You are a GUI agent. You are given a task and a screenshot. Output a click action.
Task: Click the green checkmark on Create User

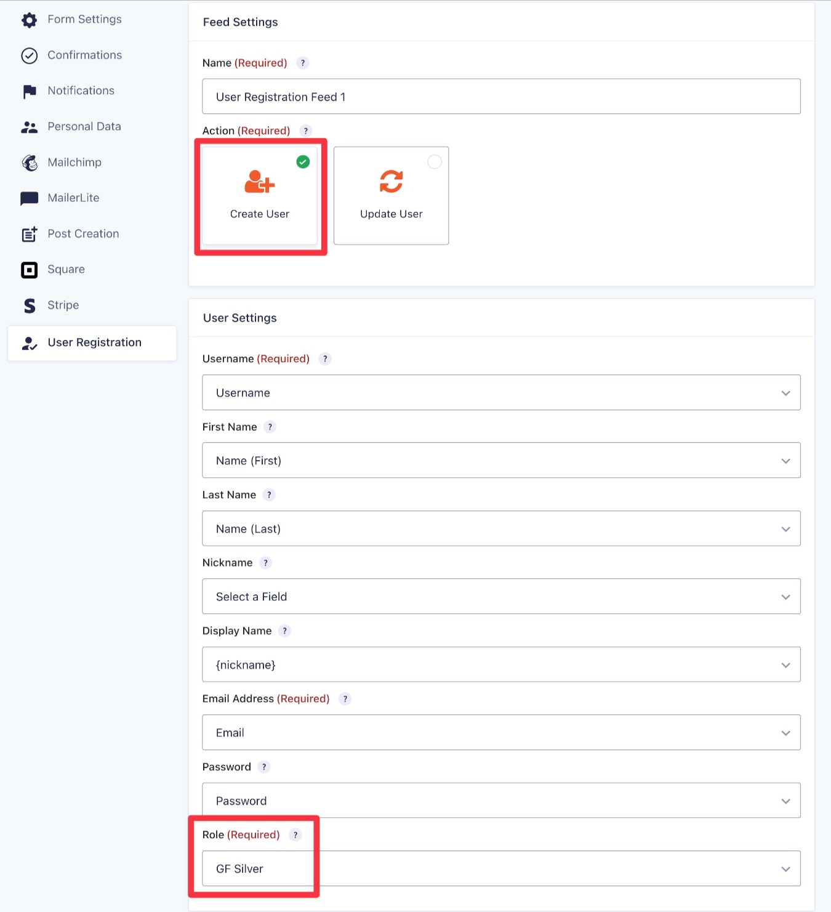coord(302,162)
